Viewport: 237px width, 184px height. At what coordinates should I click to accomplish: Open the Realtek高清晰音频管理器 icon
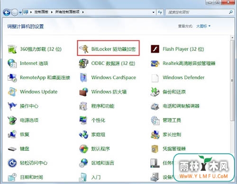[155, 64]
